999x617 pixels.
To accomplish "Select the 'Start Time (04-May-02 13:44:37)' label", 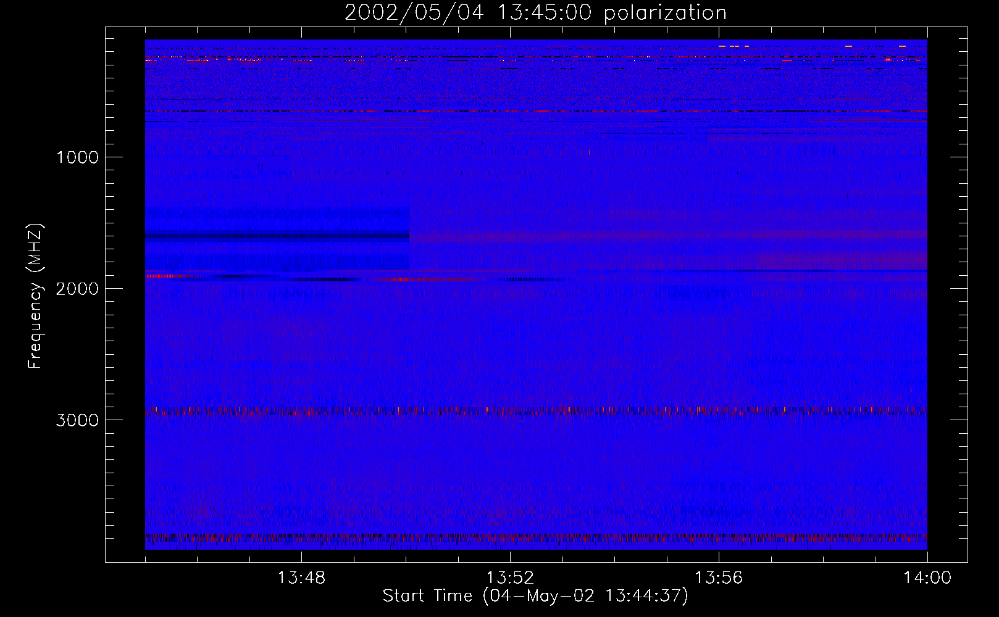I will [535, 596].
